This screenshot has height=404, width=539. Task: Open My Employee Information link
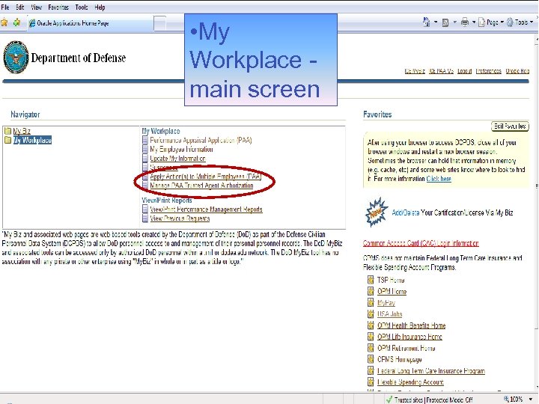coord(181,149)
